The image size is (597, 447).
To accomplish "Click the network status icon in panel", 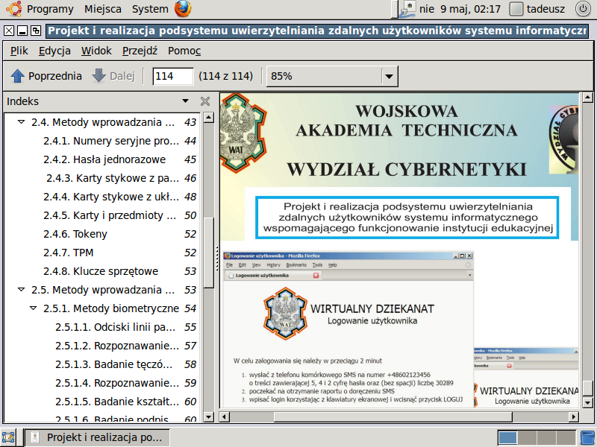I will click(407, 9).
